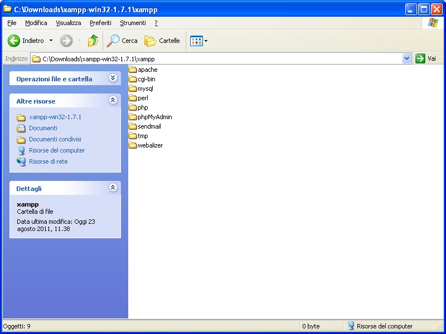The width and height of the screenshot is (446, 334).
Task: Go to Risorse del computer link
Action: [x=57, y=150]
